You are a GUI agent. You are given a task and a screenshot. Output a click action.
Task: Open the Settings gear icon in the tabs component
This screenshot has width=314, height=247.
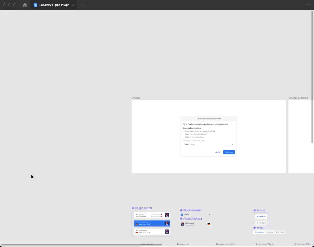277,232
